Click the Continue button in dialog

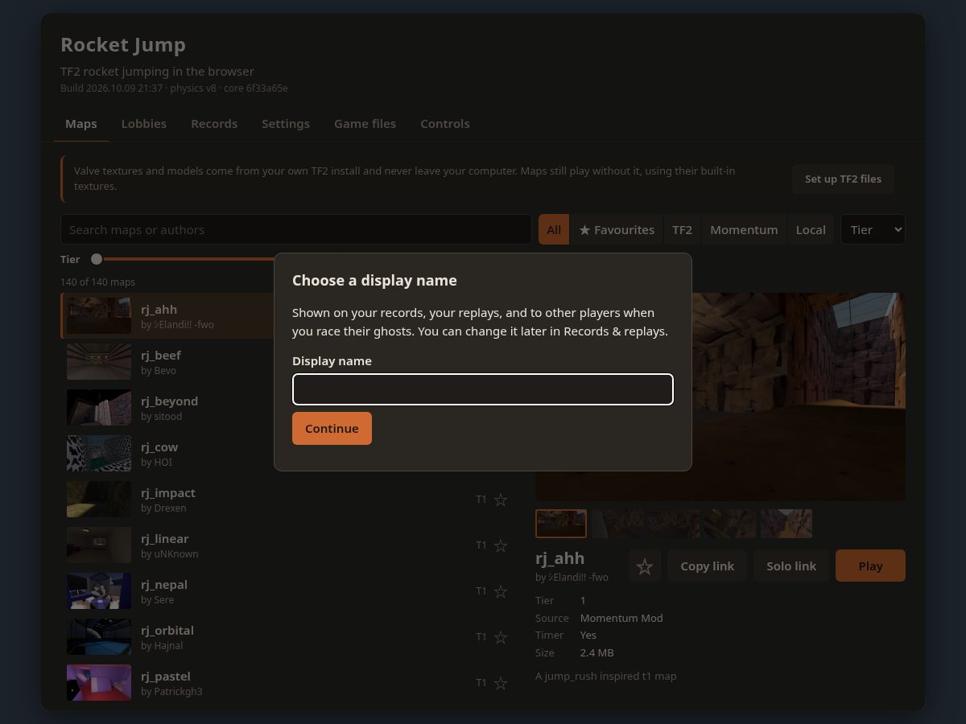coord(332,428)
